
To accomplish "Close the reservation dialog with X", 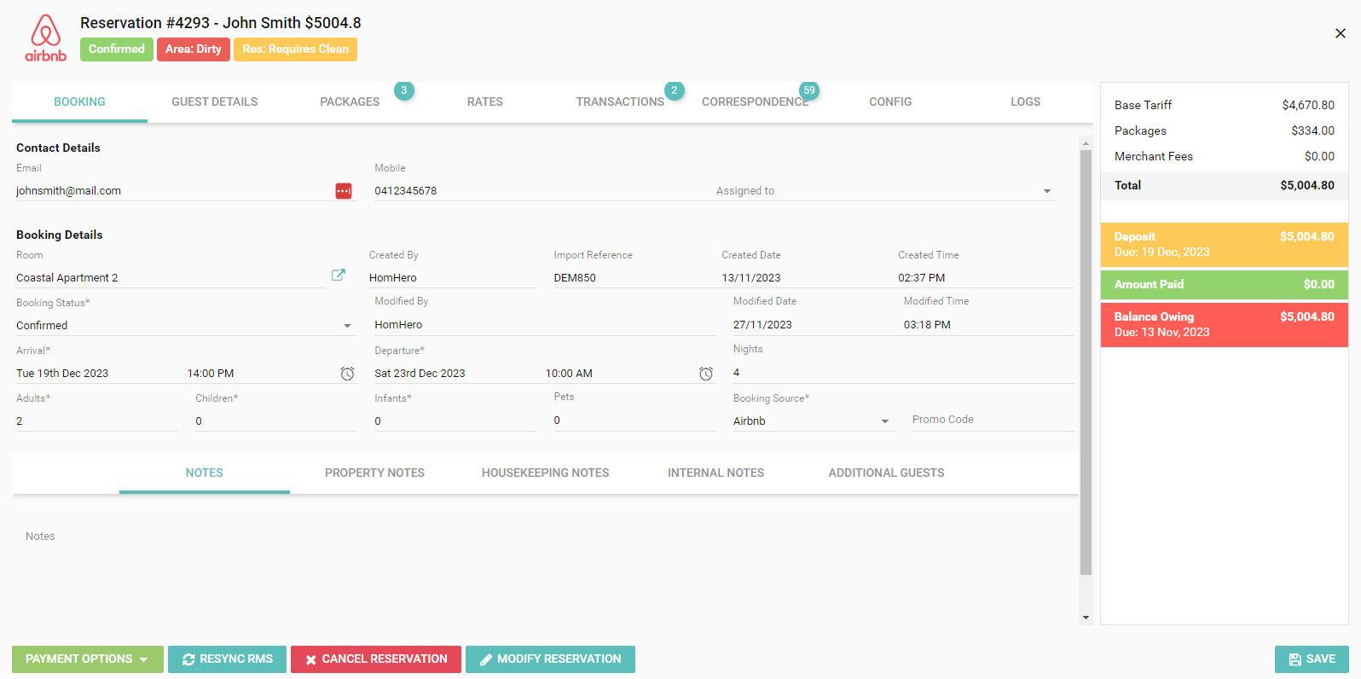I will point(1340,33).
